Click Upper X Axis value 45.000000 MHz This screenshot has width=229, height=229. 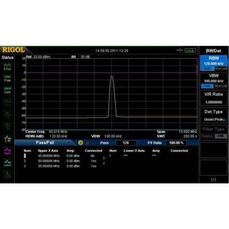pyautogui.click(x=49, y=156)
